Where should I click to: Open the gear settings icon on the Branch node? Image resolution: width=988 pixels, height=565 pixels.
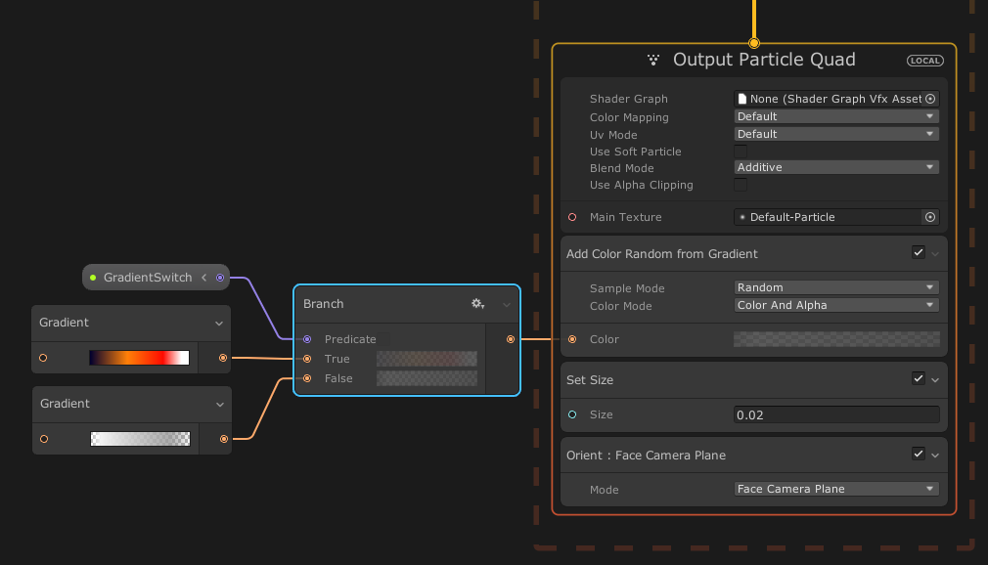pos(477,304)
